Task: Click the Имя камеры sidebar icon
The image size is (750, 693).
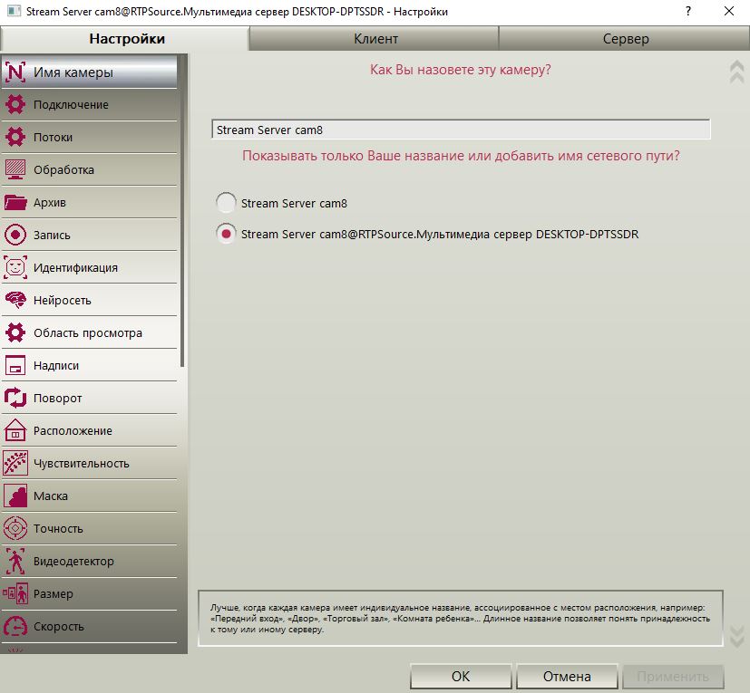Action: pos(15,72)
